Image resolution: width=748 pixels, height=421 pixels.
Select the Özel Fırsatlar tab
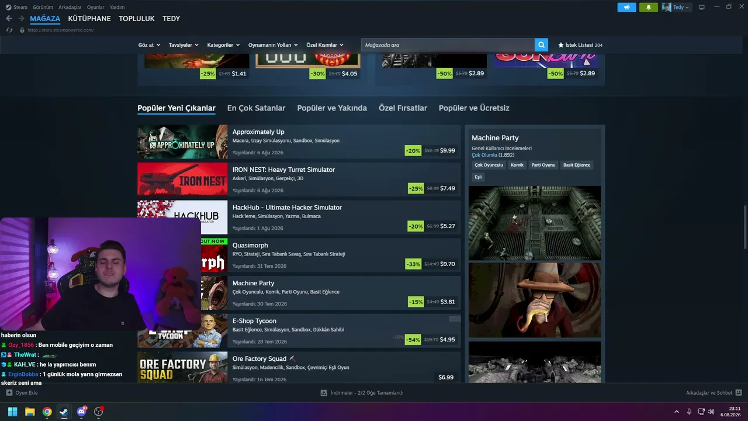pyautogui.click(x=403, y=108)
